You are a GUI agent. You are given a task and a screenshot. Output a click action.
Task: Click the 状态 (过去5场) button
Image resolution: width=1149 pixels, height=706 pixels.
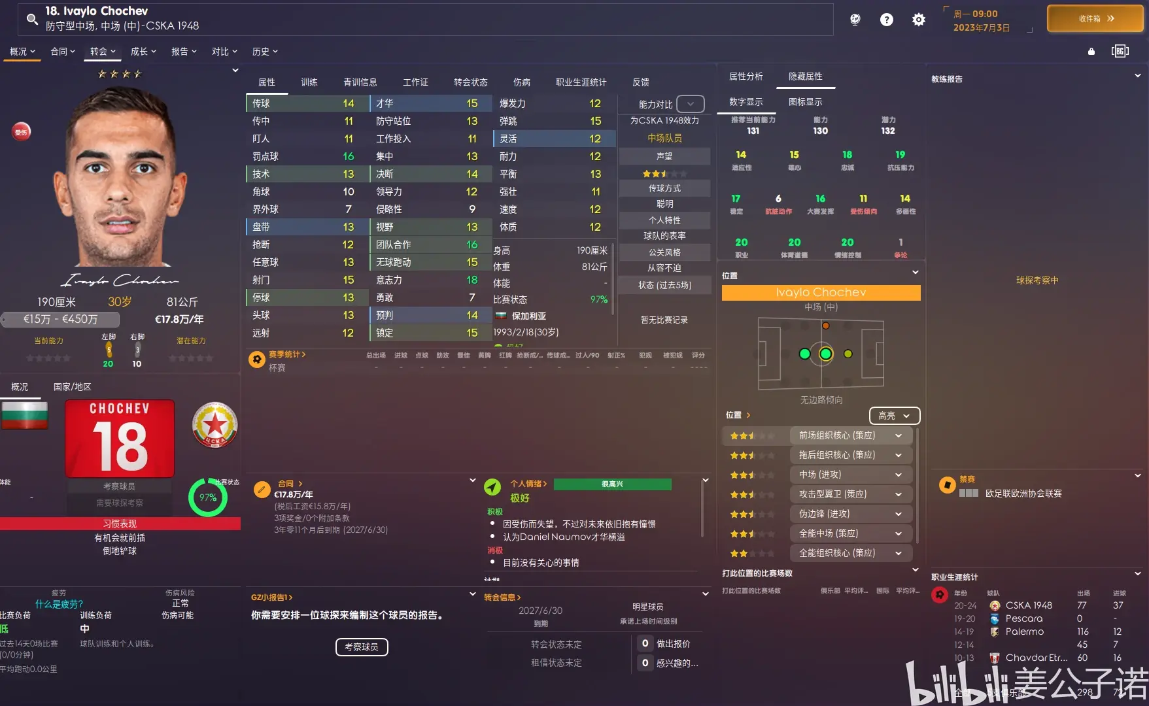pyautogui.click(x=664, y=285)
